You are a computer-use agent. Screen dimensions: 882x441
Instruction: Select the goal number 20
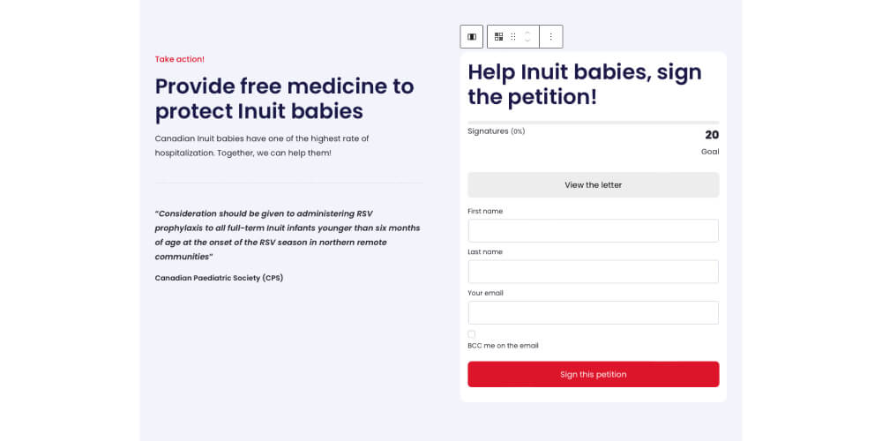pyautogui.click(x=712, y=135)
